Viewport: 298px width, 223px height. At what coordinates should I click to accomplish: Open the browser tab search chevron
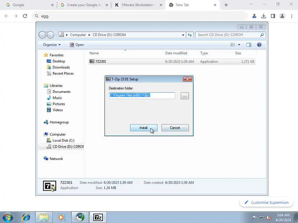point(251,4)
